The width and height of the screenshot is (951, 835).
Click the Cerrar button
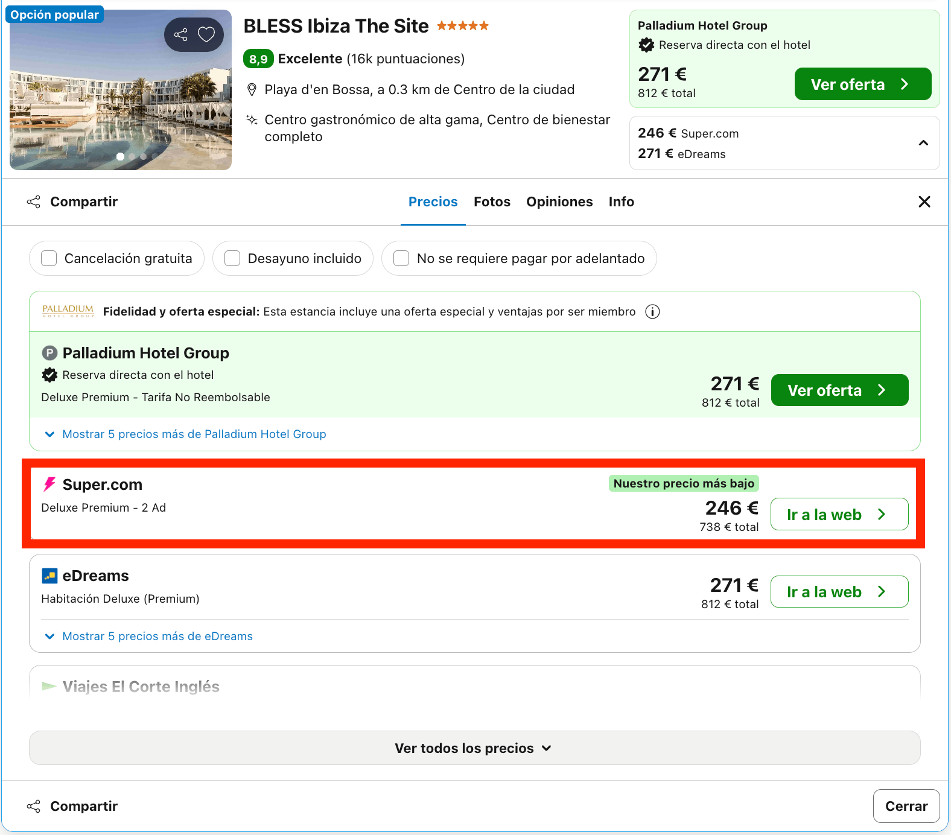click(906, 806)
